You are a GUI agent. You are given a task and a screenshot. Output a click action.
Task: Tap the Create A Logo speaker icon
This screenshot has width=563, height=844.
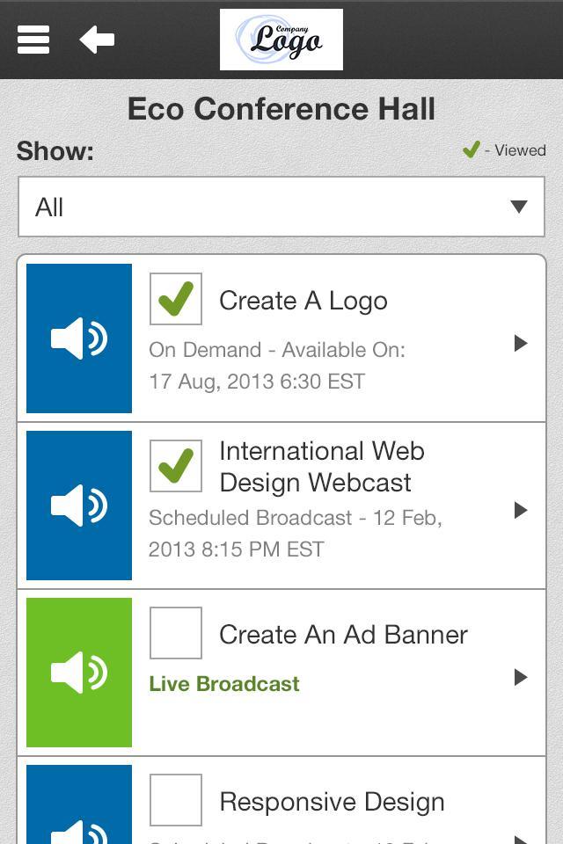coord(79,338)
